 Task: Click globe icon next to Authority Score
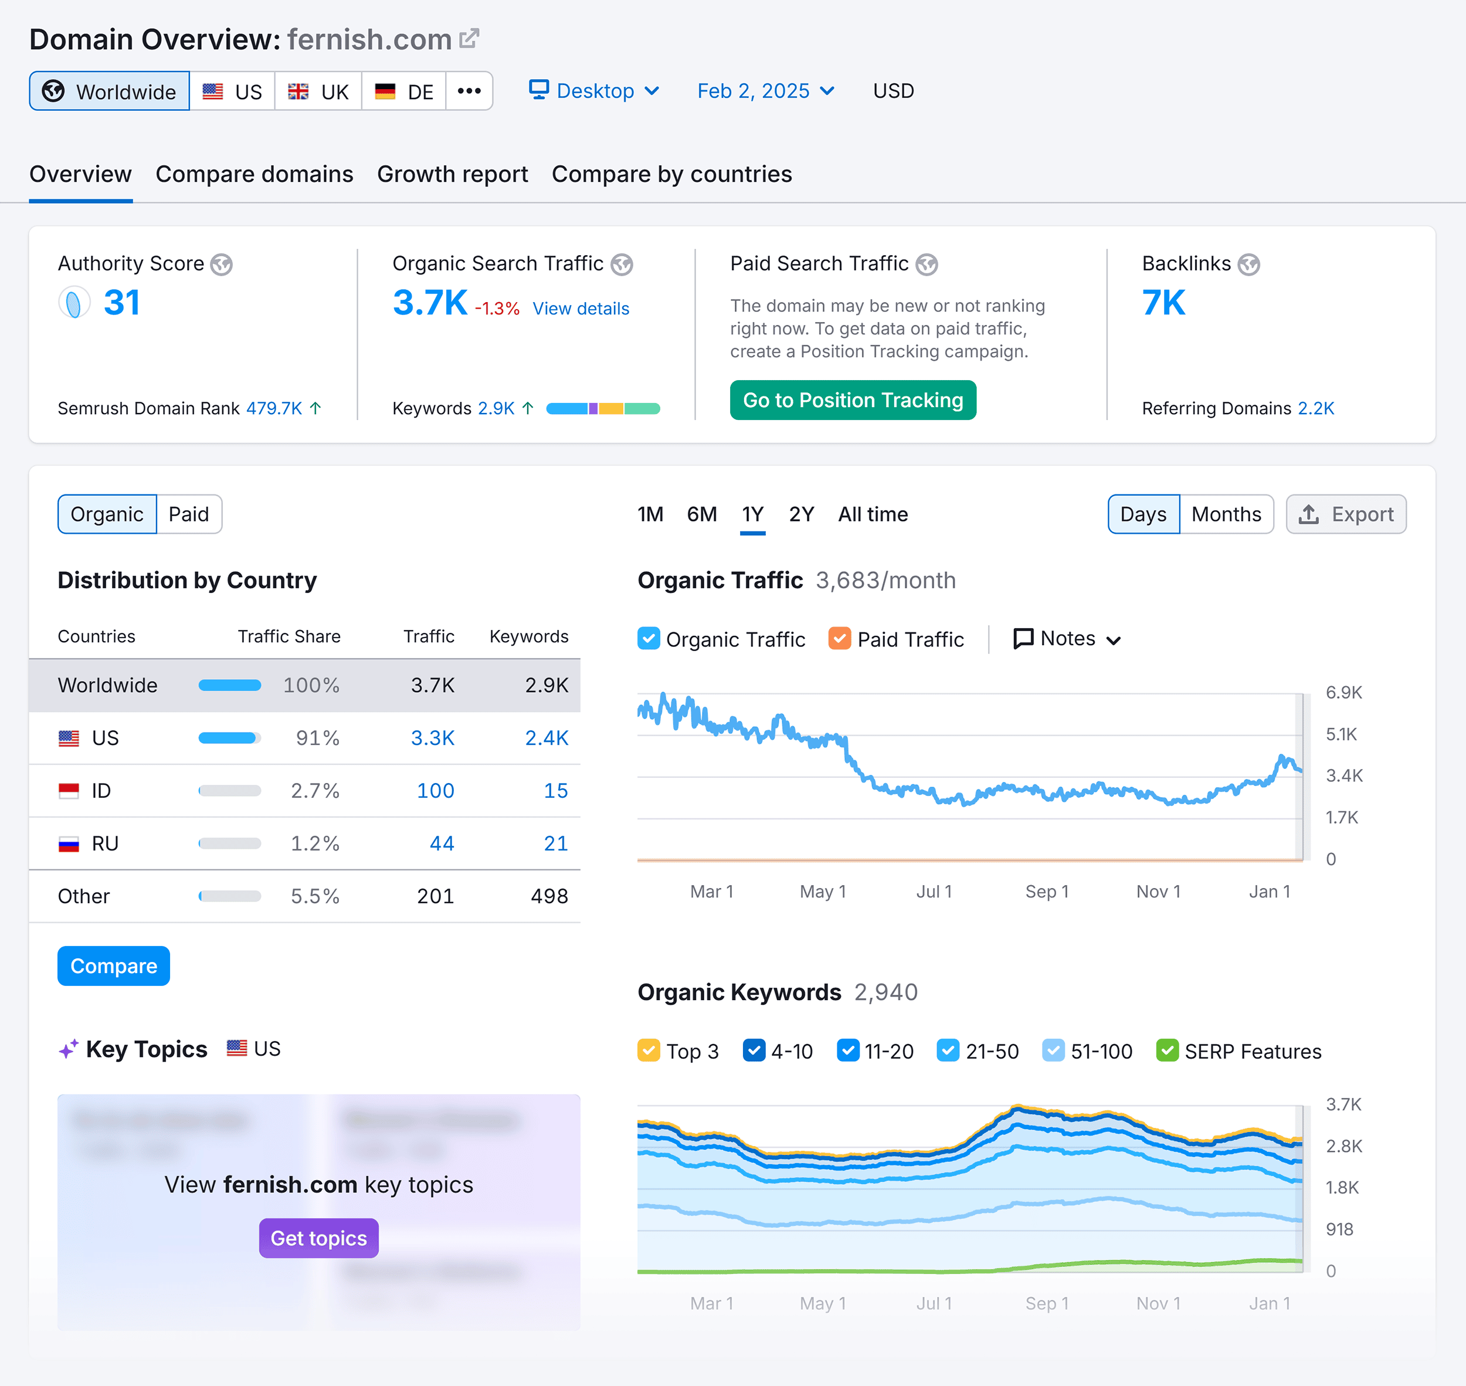222,265
